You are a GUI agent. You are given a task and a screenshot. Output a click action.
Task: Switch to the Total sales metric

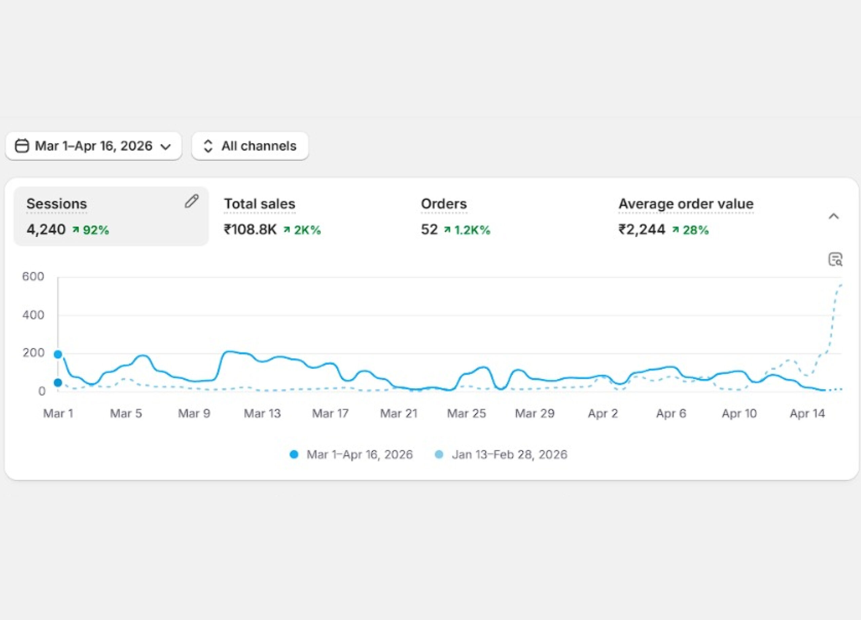pos(260,204)
